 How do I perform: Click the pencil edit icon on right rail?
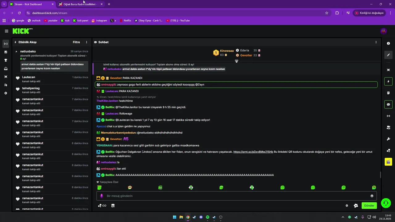click(388, 55)
